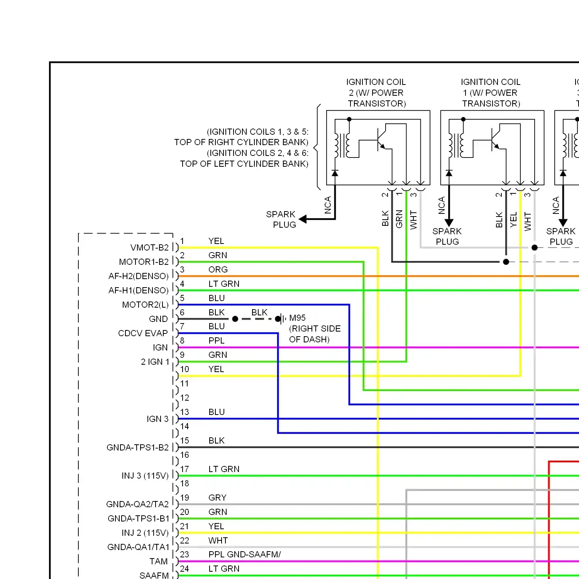
Task: Click the white wire junction dot near coil 1
Action: coord(535,247)
